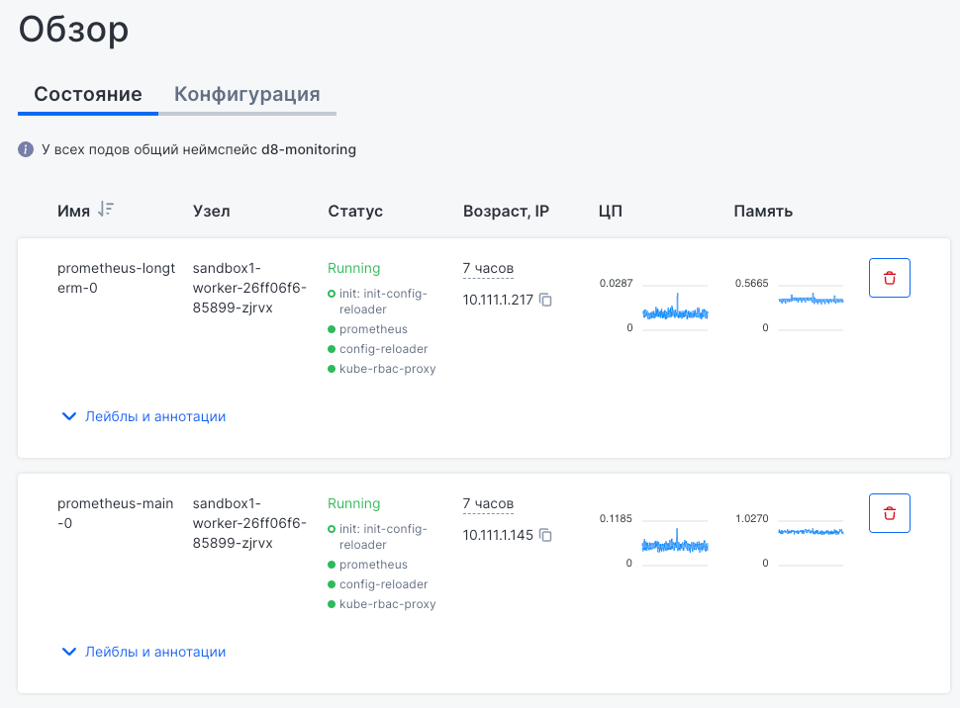Click the sort icon next to Имя
Viewport: 960px width, 708px height.
tap(106, 210)
